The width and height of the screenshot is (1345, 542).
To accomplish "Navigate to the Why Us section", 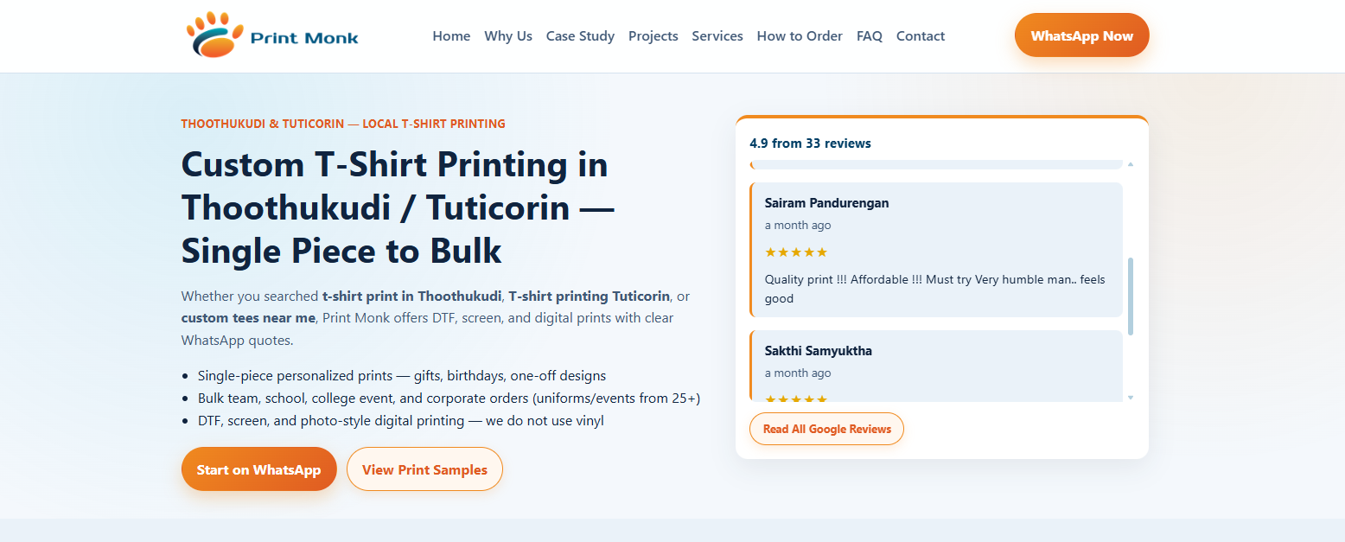I will 508,35.
